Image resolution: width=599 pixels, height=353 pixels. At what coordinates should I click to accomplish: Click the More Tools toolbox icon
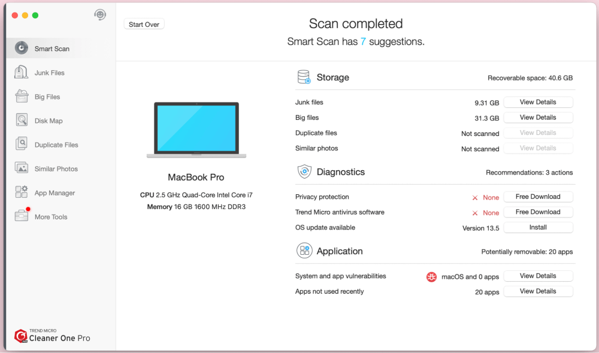pyautogui.click(x=22, y=216)
